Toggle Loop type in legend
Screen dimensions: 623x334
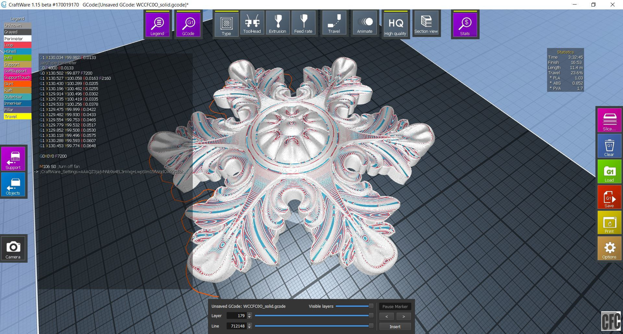point(18,45)
